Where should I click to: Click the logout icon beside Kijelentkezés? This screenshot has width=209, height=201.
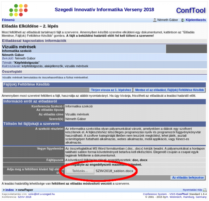(x=183, y=20)
